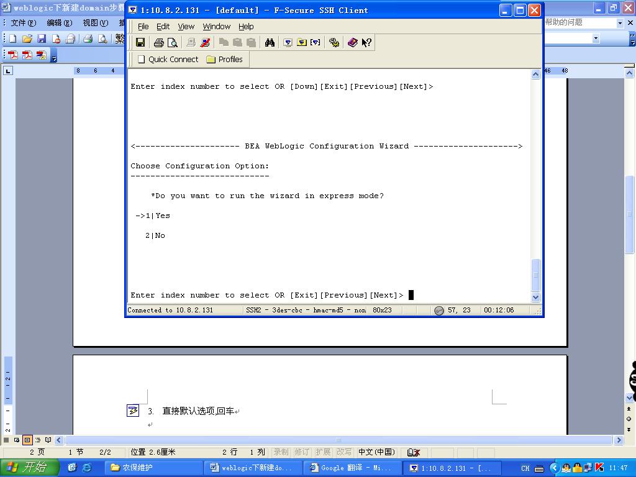The height and width of the screenshot is (477, 636).
Task: Click the Connect computer icon in SSH toolbar
Action: [x=191, y=43]
